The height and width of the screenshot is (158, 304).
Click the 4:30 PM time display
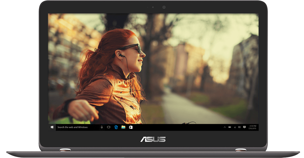pyautogui.click(x=252, y=126)
